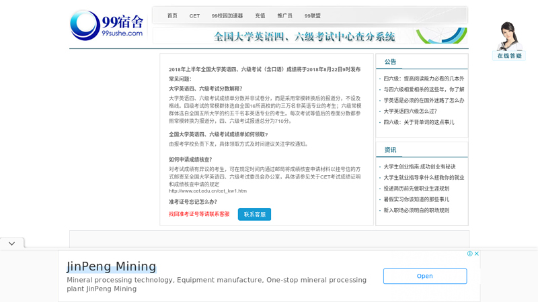The image size is (538, 302).
Task: Click the red 找回准考证号等请联系客服 text
Action: 199,214
